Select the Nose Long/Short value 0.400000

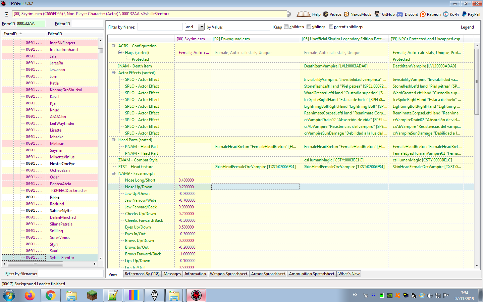pyautogui.click(x=186, y=180)
